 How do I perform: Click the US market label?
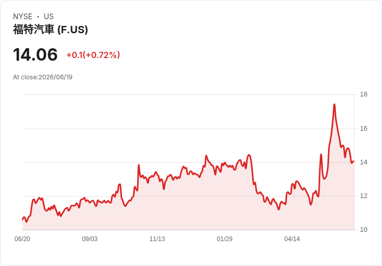[49, 17]
